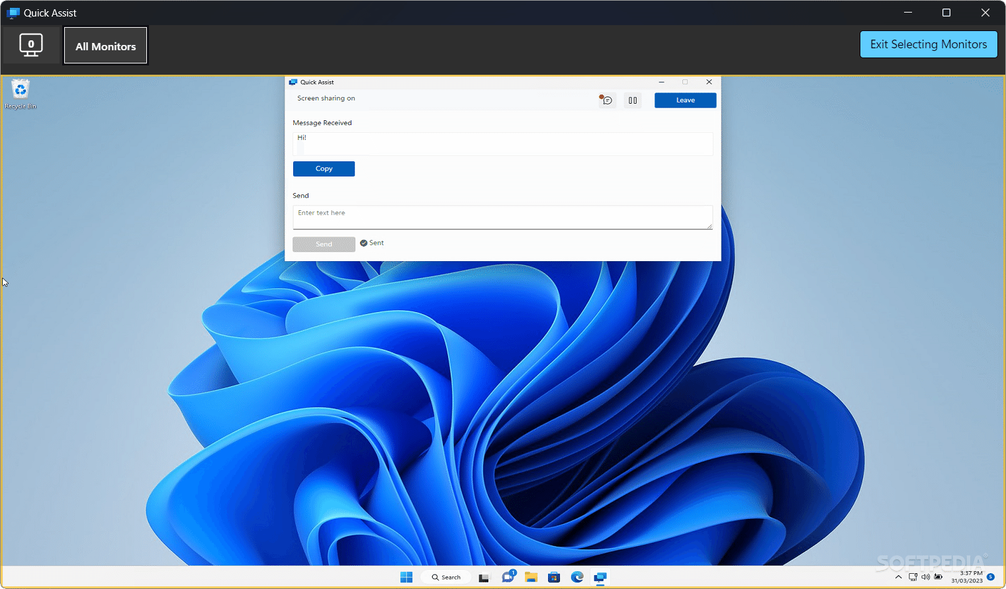Open the Chat app on taskbar
The height and width of the screenshot is (589, 1006).
coord(508,576)
